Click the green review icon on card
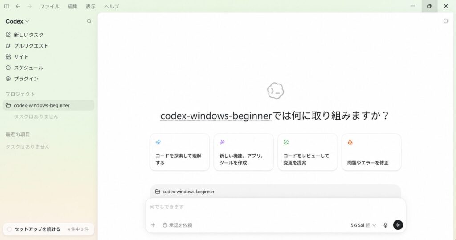 coord(286,142)
